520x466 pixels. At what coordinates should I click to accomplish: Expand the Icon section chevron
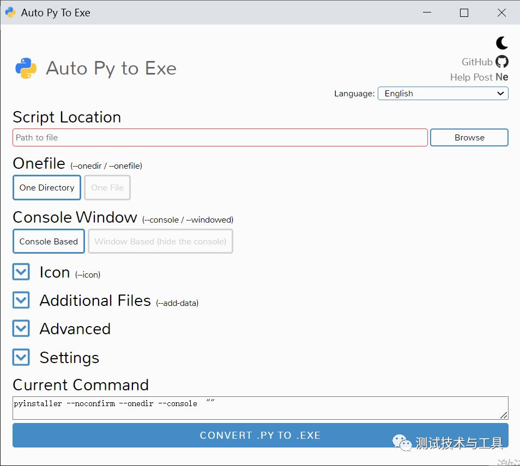click(x=21, y=272)
